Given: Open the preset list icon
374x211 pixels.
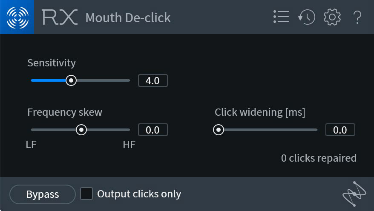Looking at the screenshot, I should [281, 17].
